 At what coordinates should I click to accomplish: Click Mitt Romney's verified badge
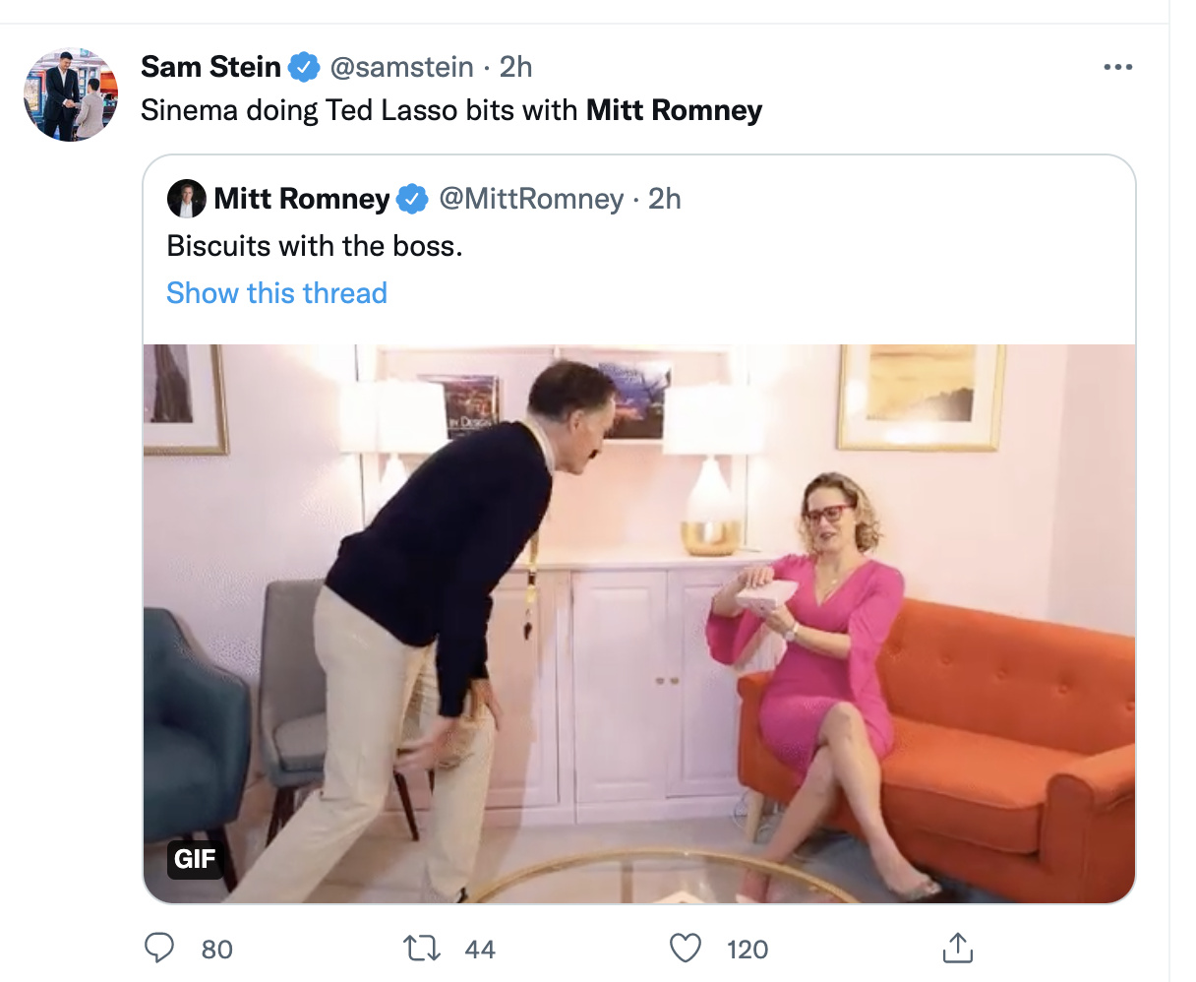(411, 199)
